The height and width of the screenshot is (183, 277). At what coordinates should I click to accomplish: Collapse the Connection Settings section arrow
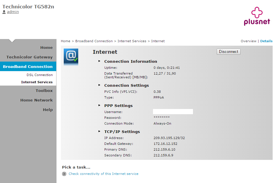point(99,85)
